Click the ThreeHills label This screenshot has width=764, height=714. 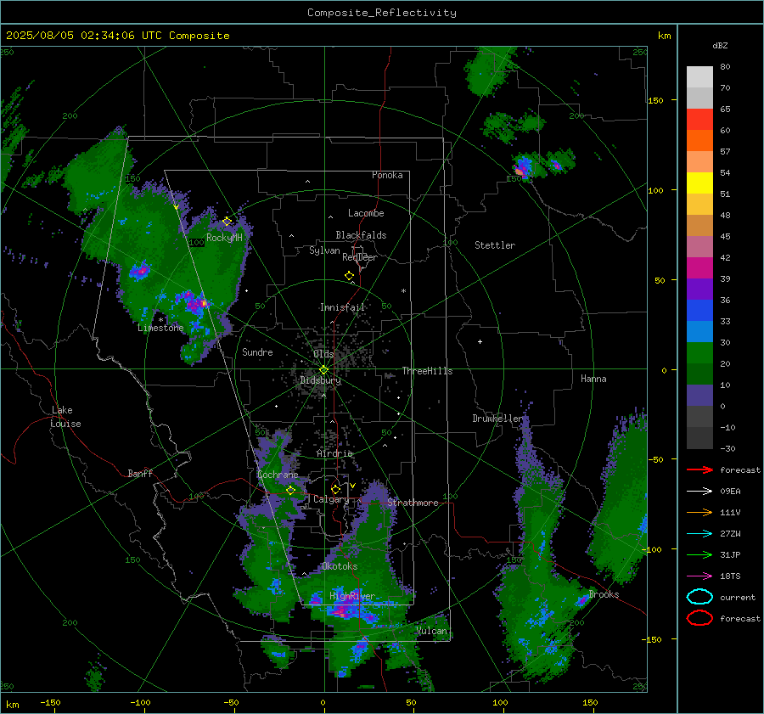tap(427, 371)
